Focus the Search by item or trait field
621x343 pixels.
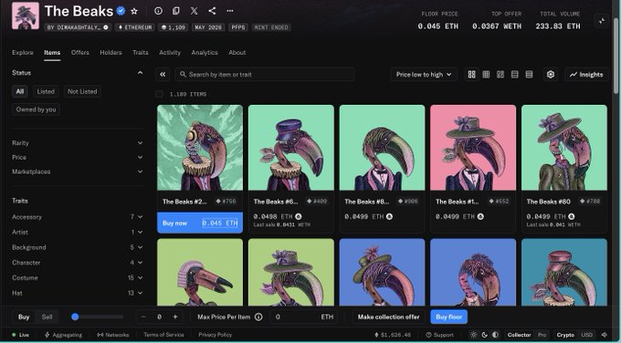click(x=265, y=75)
